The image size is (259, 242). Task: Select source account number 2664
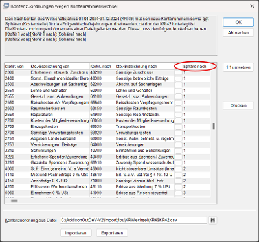coord(10,115)
